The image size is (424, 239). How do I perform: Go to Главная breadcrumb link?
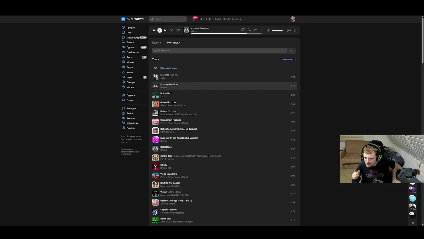click(157, 43)
